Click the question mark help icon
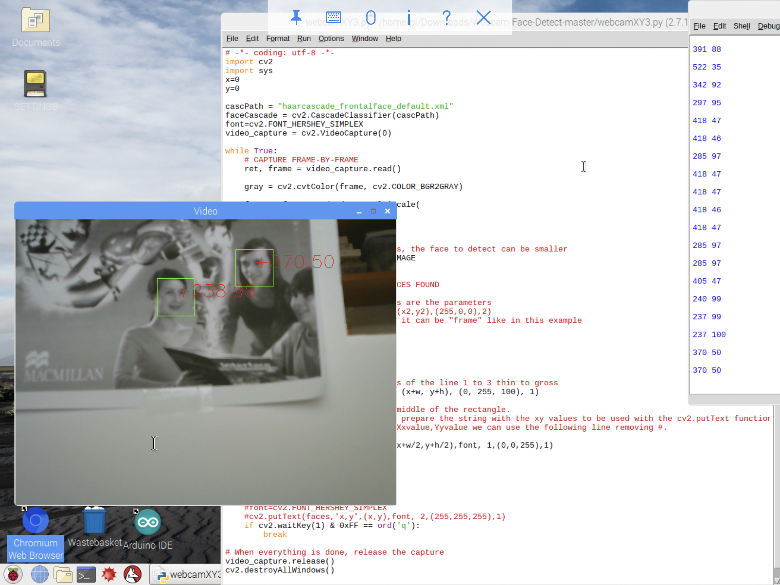This screenshot has width=780, height=585. coord(446,18)
